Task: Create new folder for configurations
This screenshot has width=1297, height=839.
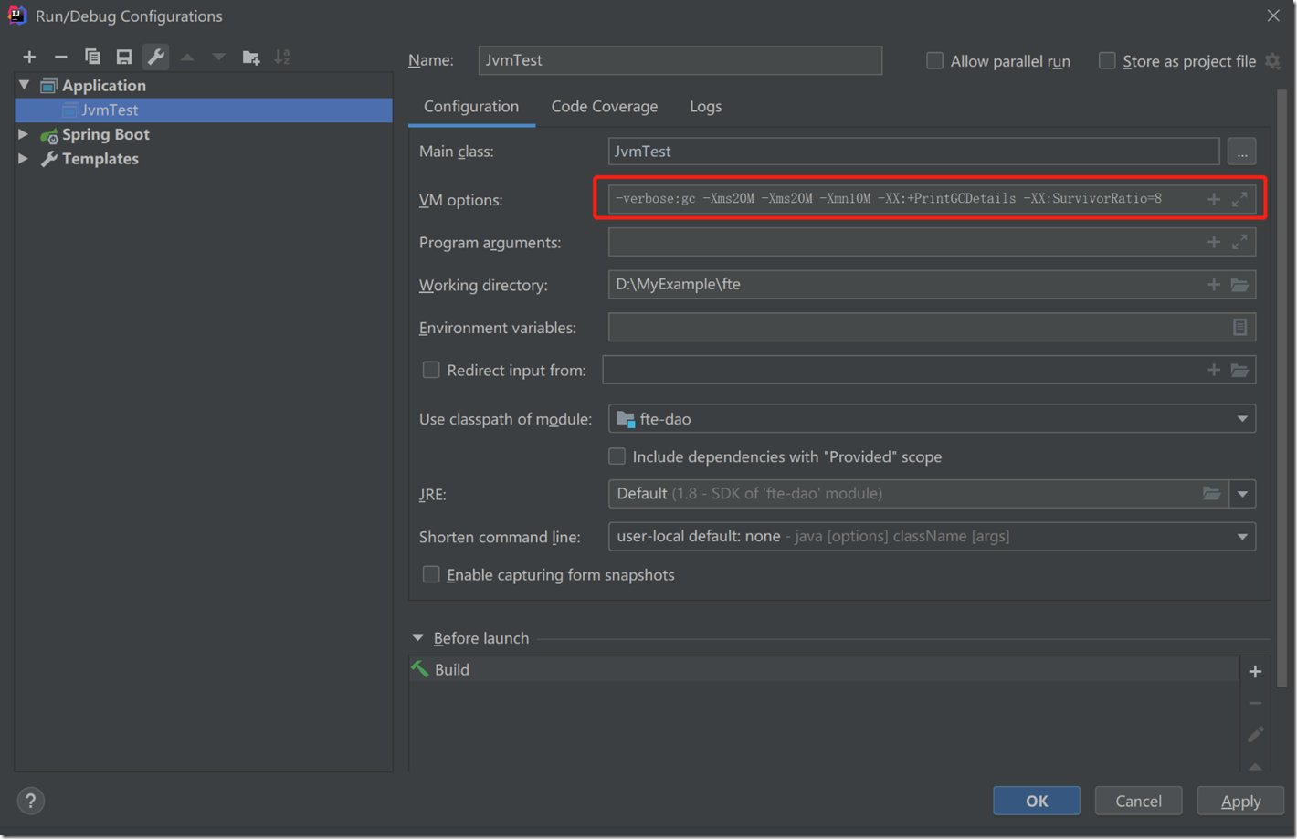Action: coord(251,57)
